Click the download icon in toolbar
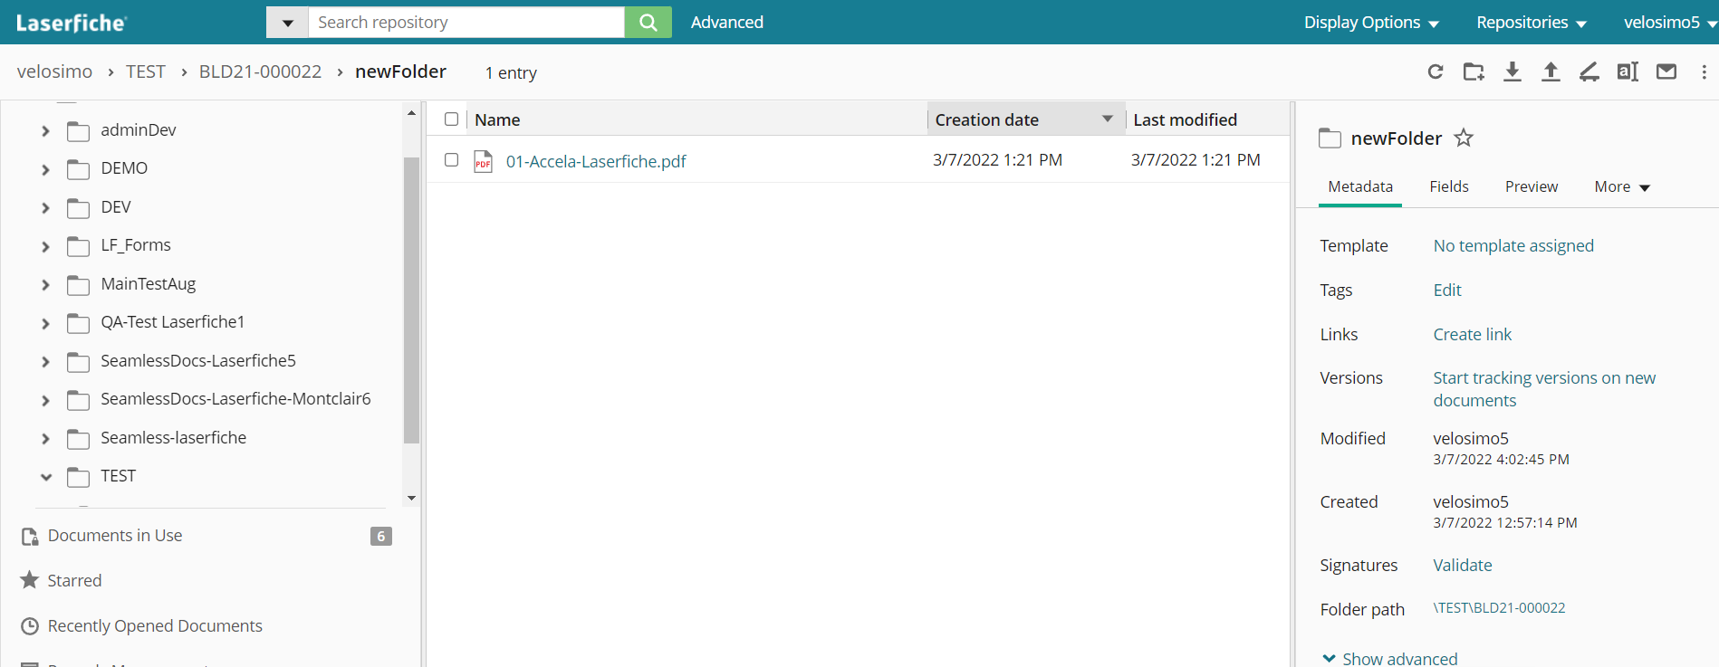Screen dimensions: 1719x667 pyautogui.click(x=1513, y=71)
